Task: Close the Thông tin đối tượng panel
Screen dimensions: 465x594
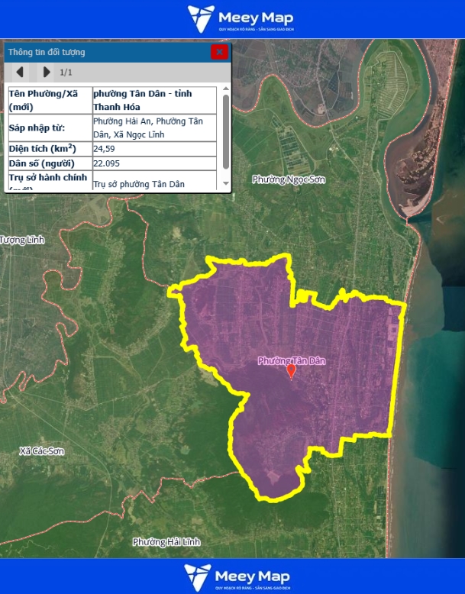Action: click(220, 52)
